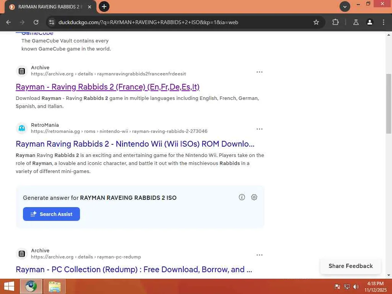Bookmark this page with the star icon
This screenshot has width=392, height=294.
tap(316, 22)
